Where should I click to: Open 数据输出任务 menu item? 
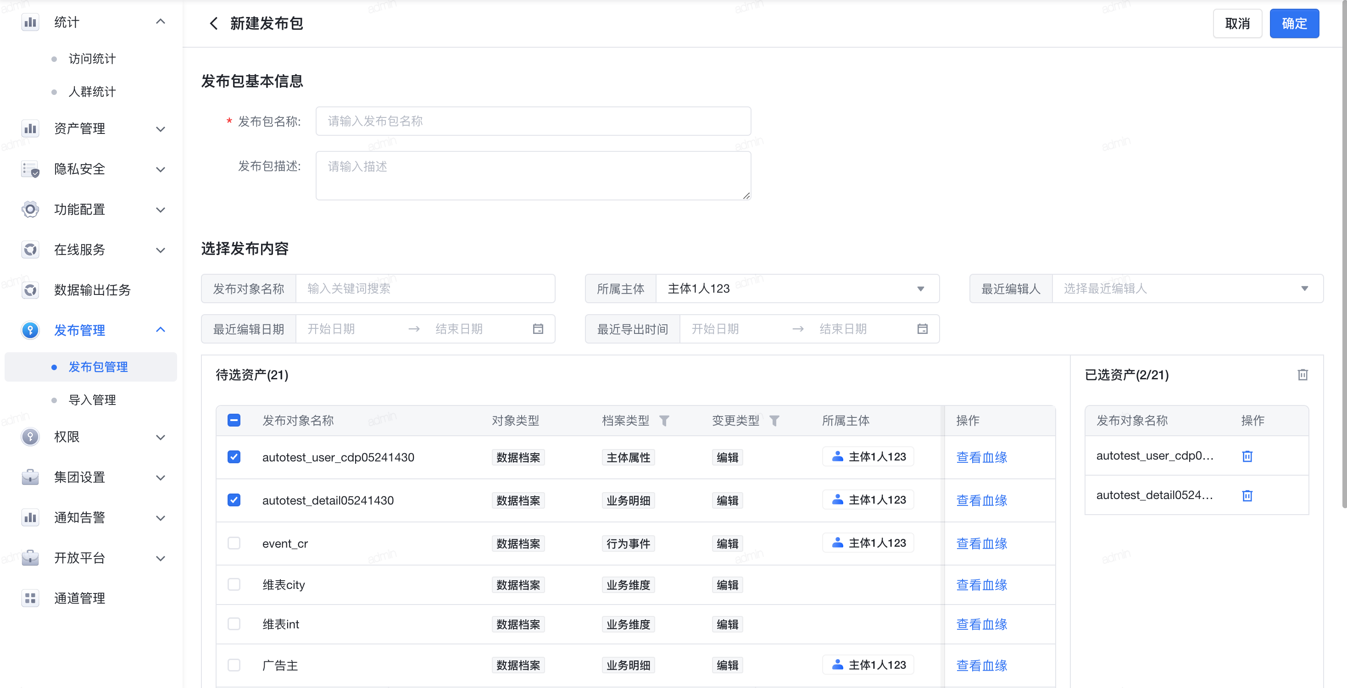[x=92, y=289]
